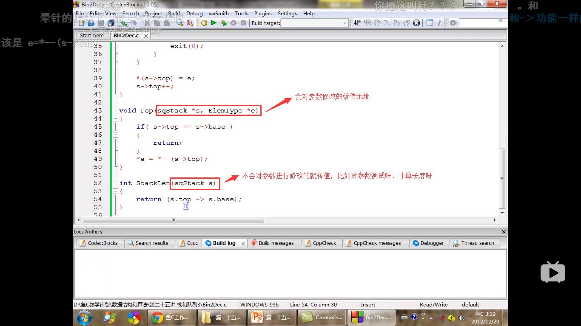Switch to the Start here tab
This screenshot has height=326, width=581.
coord(92,36)
